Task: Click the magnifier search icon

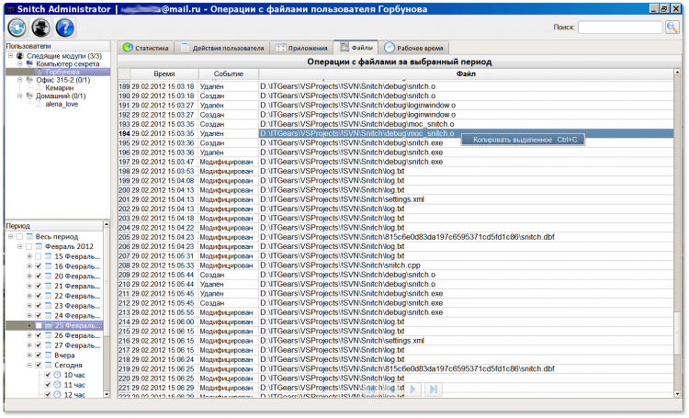Action: coord(672,28)
